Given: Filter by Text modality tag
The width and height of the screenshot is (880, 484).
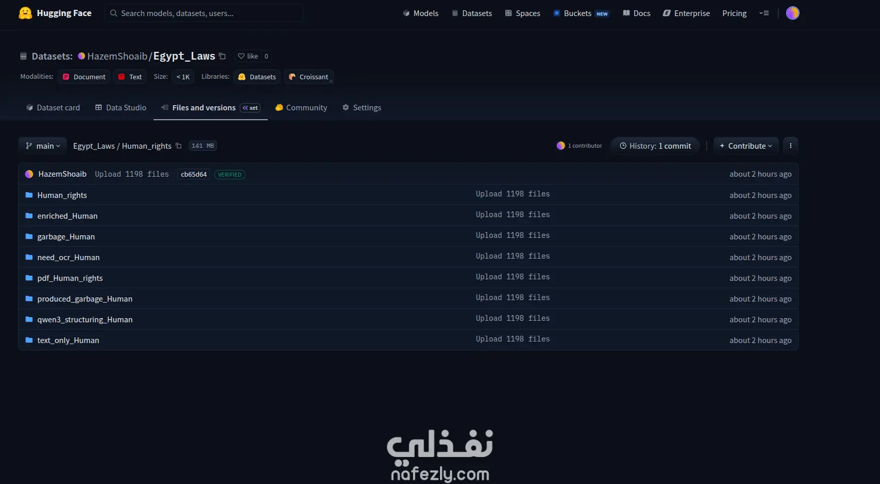Looking at the screenshot, I should [x=130, y=77].
